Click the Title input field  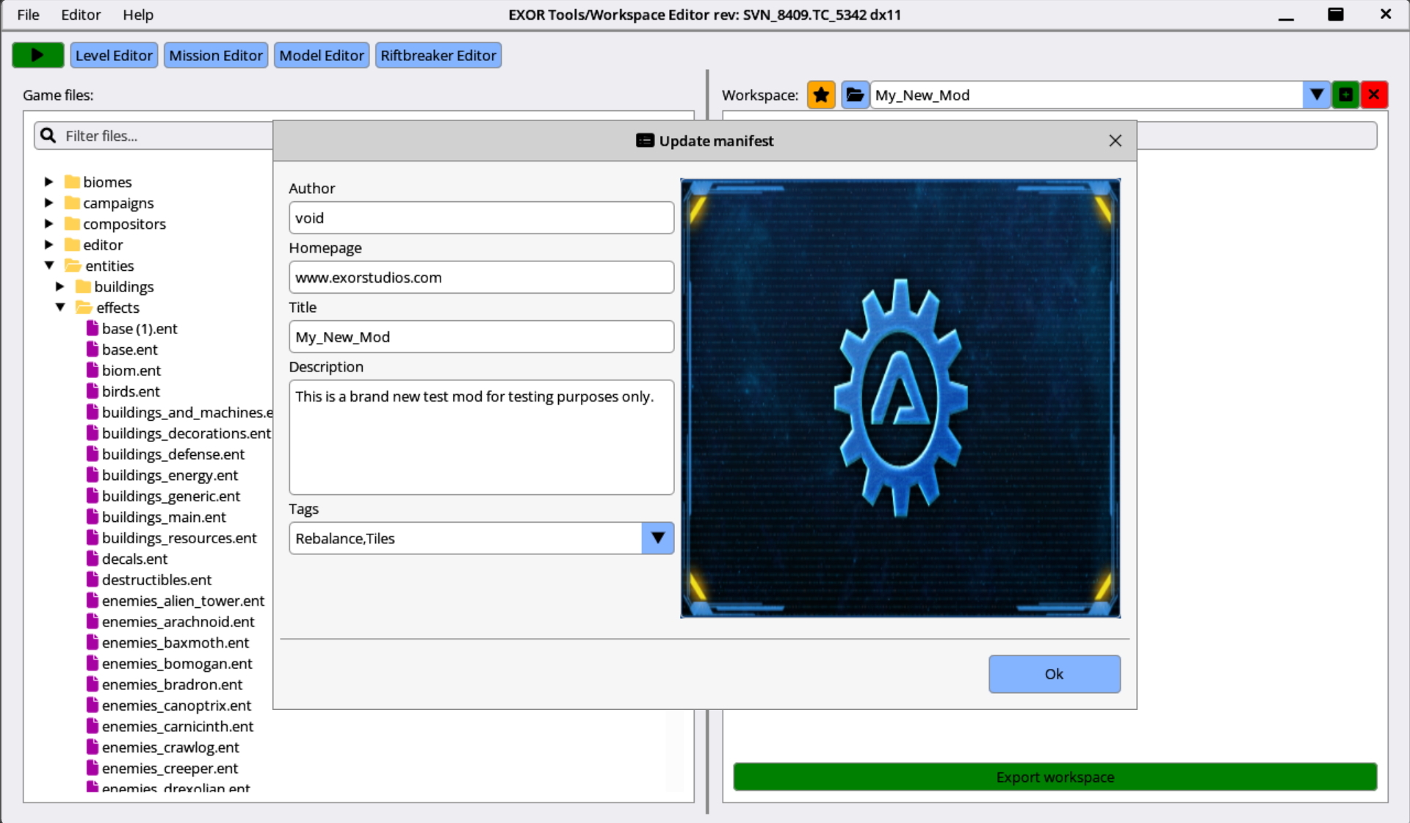tap(482, 337)
